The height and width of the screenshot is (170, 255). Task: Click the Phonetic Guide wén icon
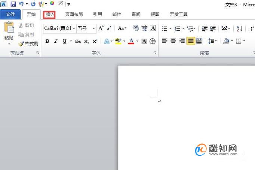pyautogui.click(x=144, y=28)
